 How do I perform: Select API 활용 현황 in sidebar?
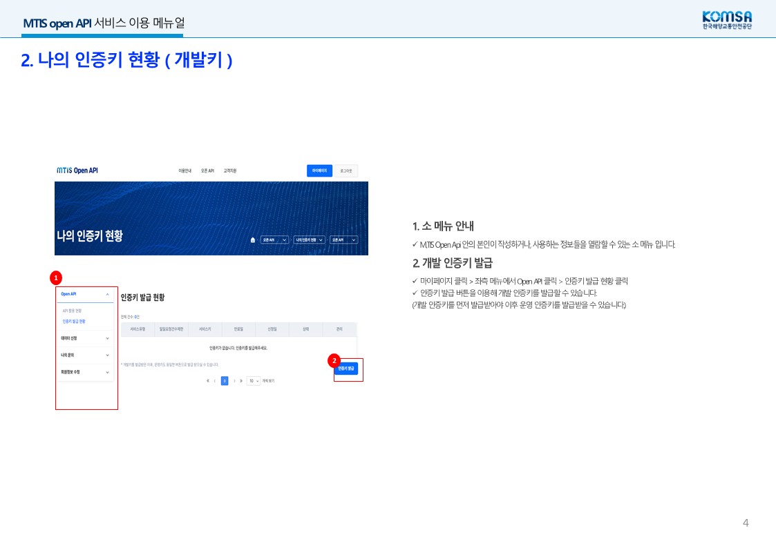tap(73, 311)
